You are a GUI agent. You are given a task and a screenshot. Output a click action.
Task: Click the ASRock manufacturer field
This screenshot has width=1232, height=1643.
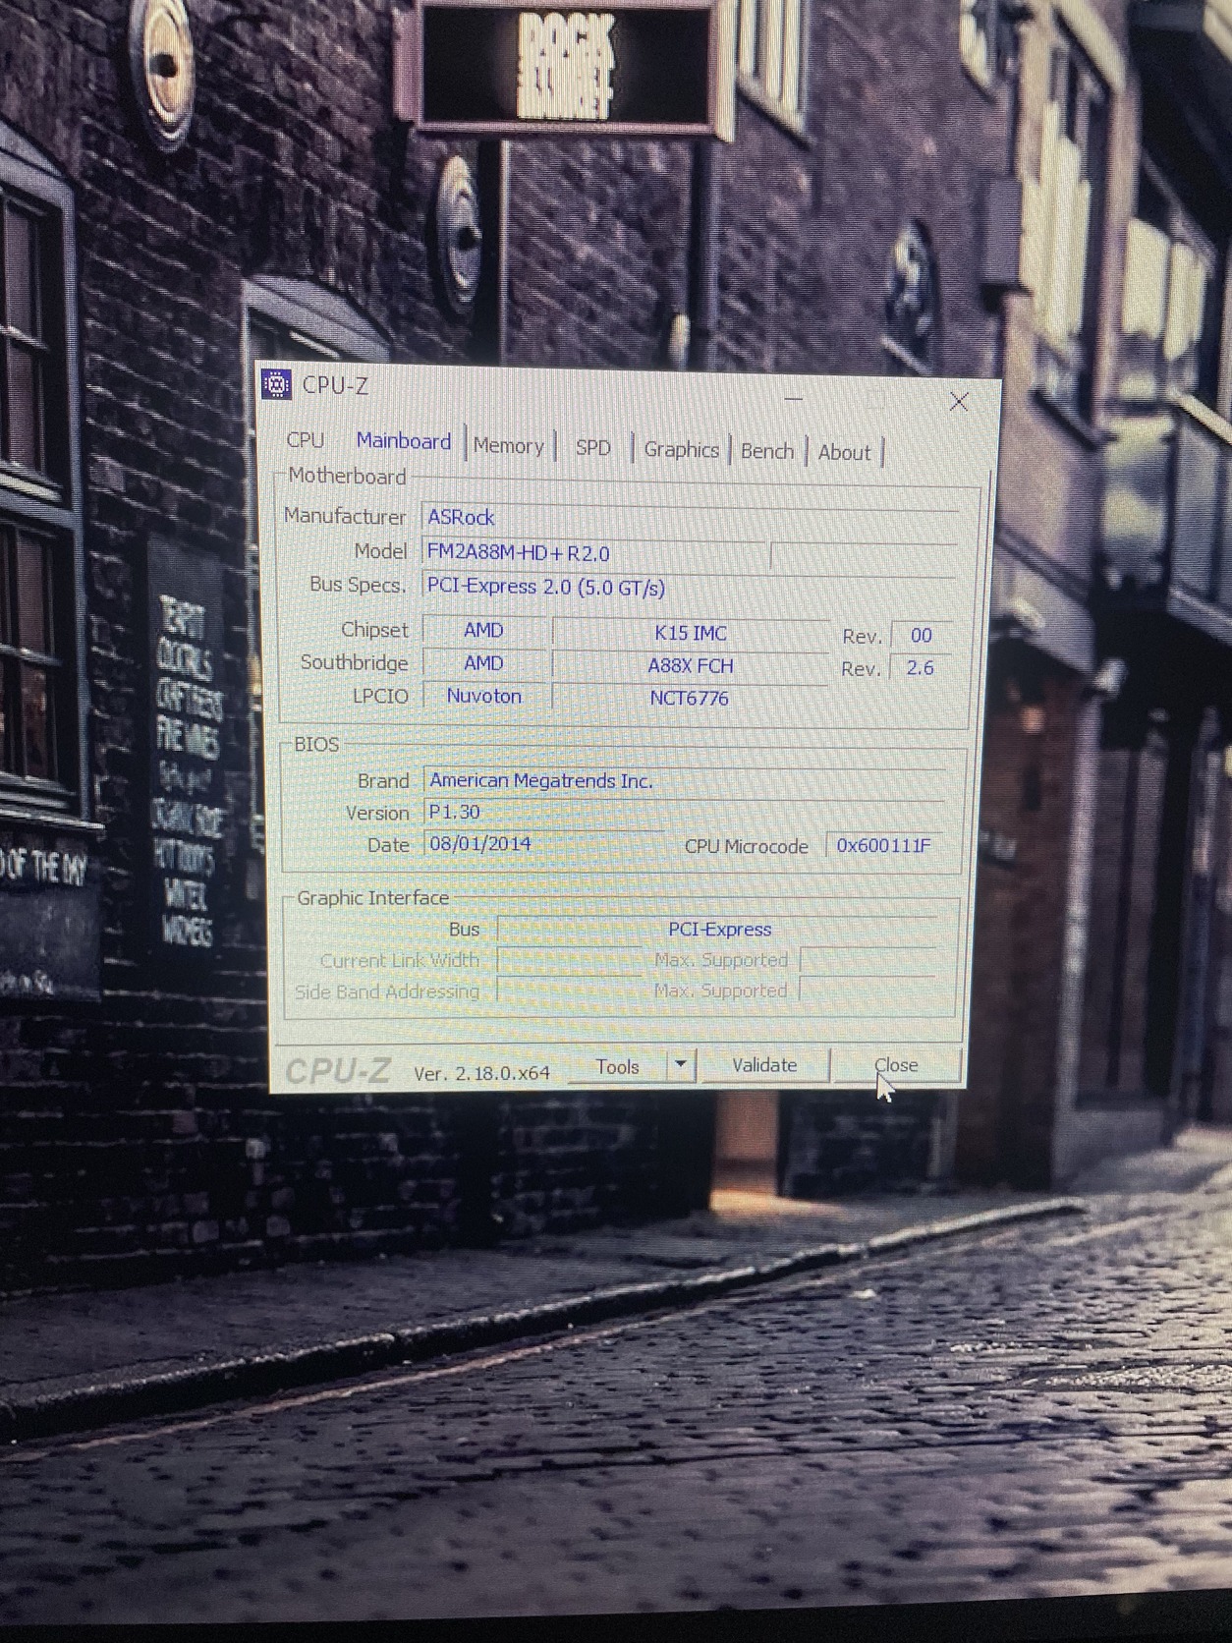point(690,518)
